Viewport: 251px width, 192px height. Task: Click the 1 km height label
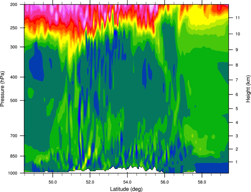(x=237, y=162)
